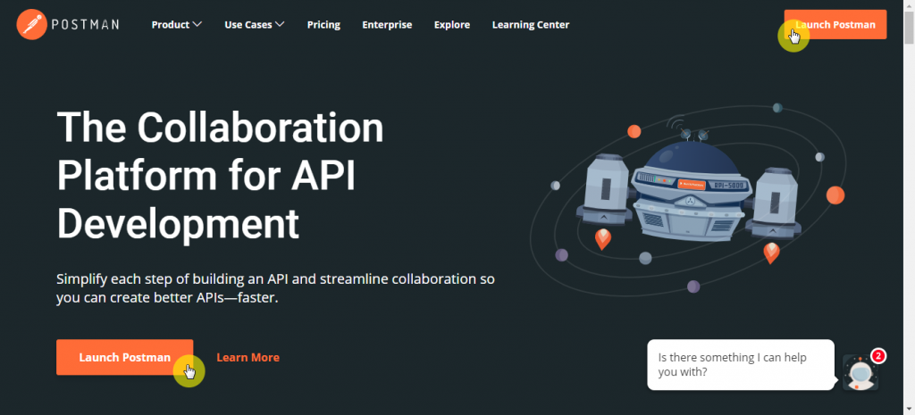Viewport: 915px width, 415px height.
Task: Follow the Learn More link
Action: 248,357
